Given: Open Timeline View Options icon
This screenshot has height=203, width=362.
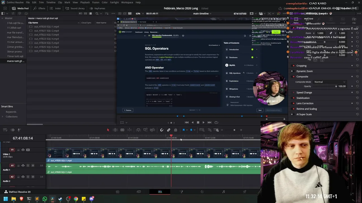Looking at the screenshot, I should (5, 130).
